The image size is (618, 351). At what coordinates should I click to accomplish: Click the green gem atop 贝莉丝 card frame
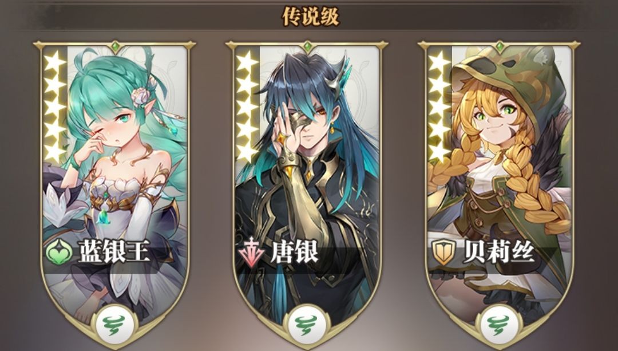500,47
